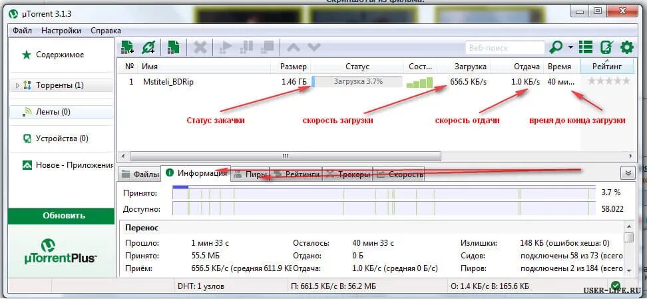Screen dimensions: 647x299
Task: Open Preferences via the gear icon
Action: point(627,47)
